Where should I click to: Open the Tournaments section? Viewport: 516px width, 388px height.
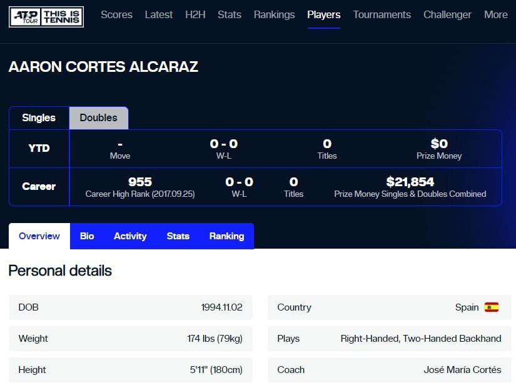[x=382, y=14]
